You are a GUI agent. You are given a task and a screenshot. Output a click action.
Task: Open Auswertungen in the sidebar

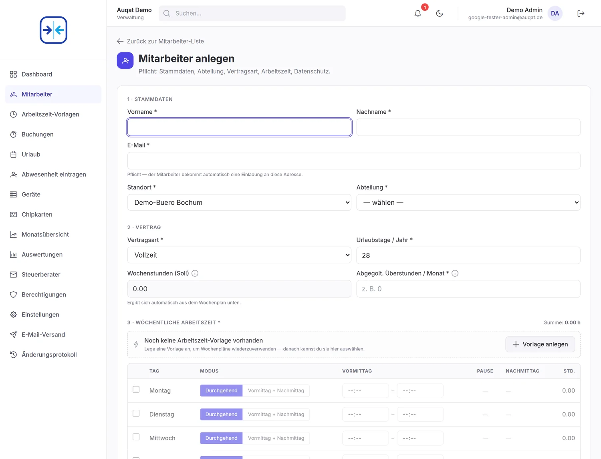point(53,255)
